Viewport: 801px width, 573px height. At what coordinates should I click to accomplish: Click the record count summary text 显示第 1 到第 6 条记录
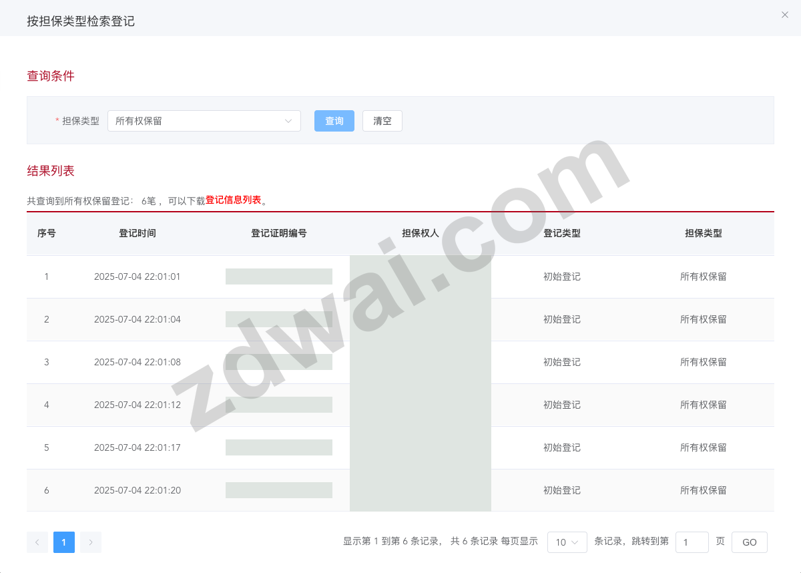(x=392, y=542)
